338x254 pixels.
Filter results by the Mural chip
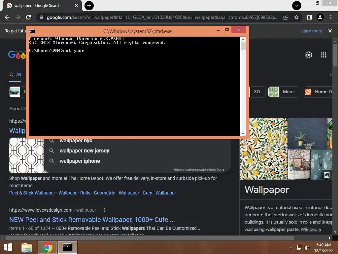[x=284, y=92]
